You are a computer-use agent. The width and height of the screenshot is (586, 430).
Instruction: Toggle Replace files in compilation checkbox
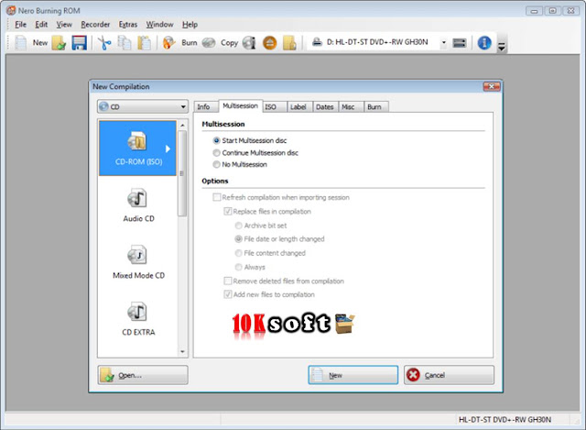[228, 212]
